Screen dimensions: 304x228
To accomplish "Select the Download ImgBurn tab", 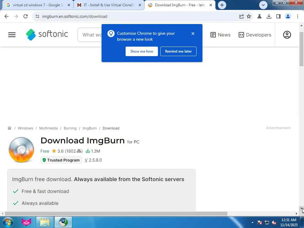I will click(x=179, y=5).
